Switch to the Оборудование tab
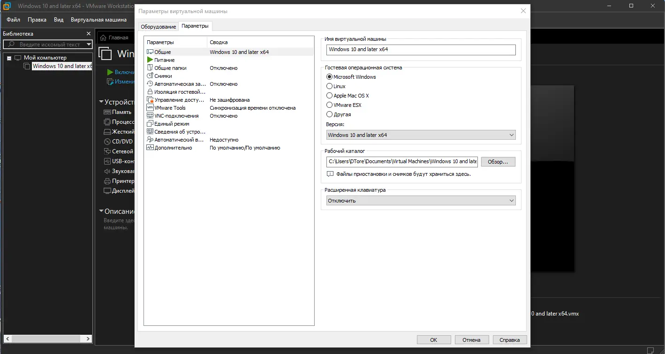 pyautogui.click(x=159, y=27)
